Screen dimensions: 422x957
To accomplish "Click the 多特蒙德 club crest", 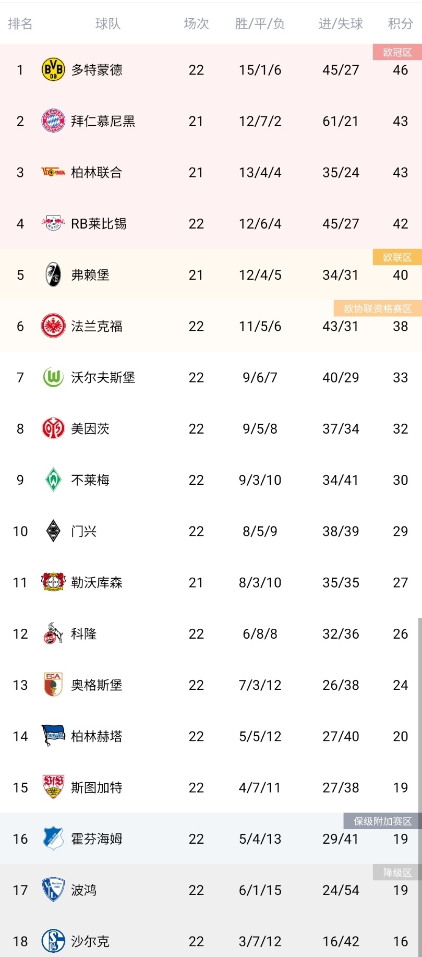I will coord(52,69).
